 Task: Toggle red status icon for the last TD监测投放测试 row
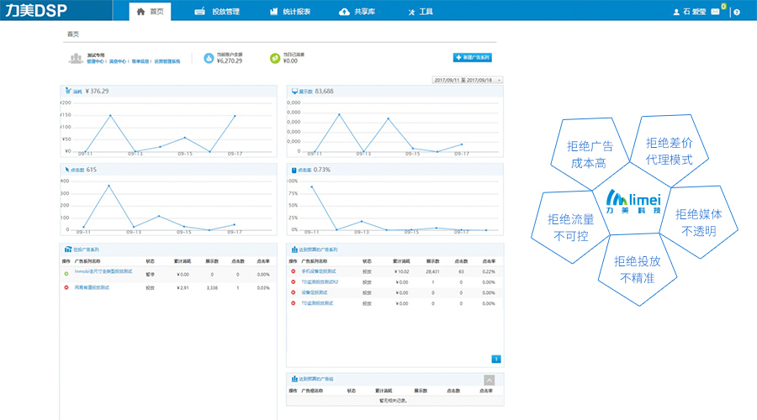tap(293, 303)
